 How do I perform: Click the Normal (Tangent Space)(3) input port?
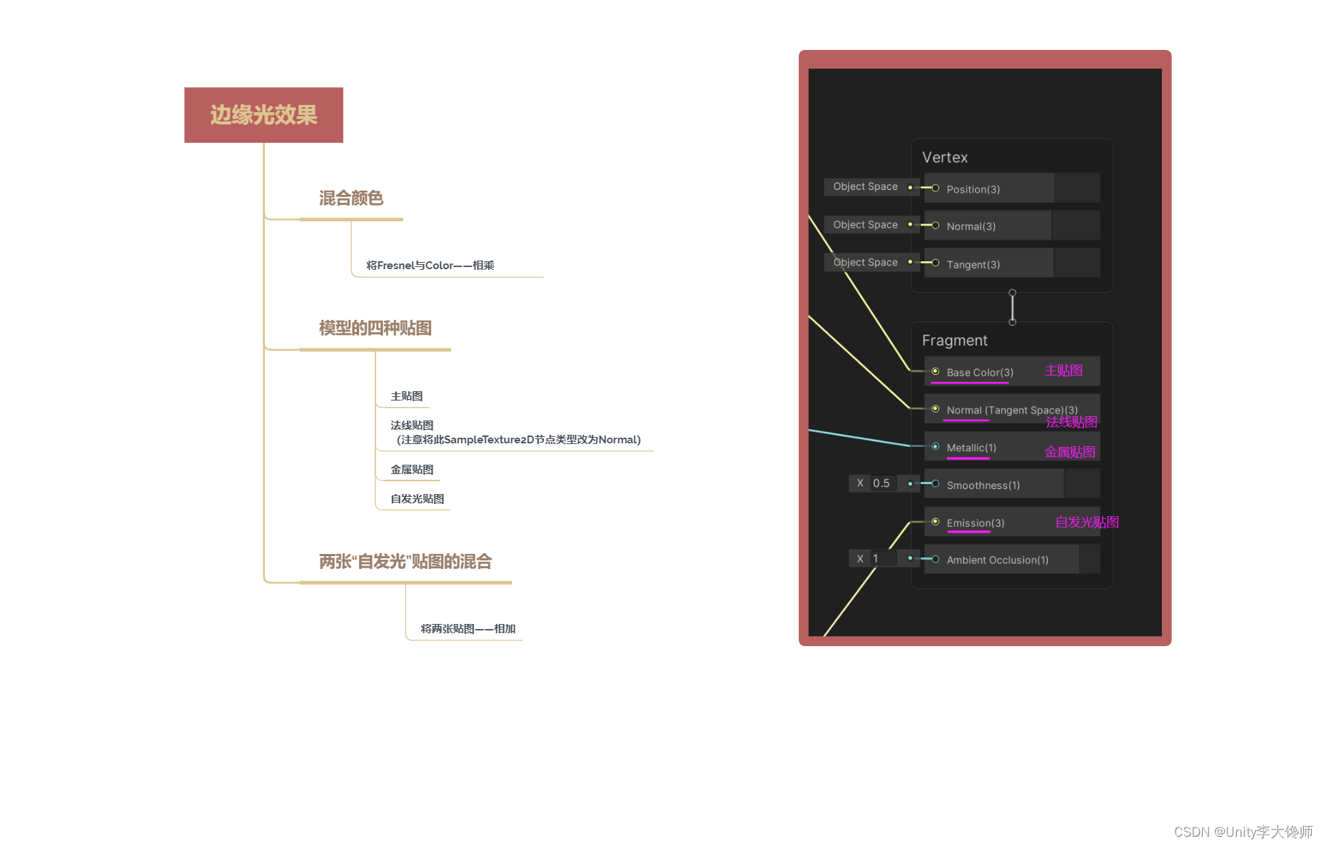[x=935, y=409]
